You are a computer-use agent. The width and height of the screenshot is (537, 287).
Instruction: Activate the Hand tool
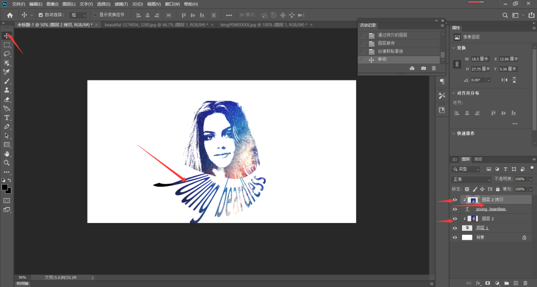click(x=7, y=154)
